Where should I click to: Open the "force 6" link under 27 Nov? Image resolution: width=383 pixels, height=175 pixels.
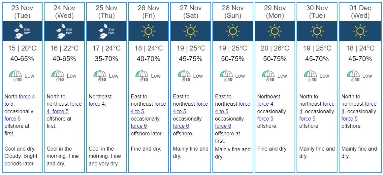(x=181, y=126)
